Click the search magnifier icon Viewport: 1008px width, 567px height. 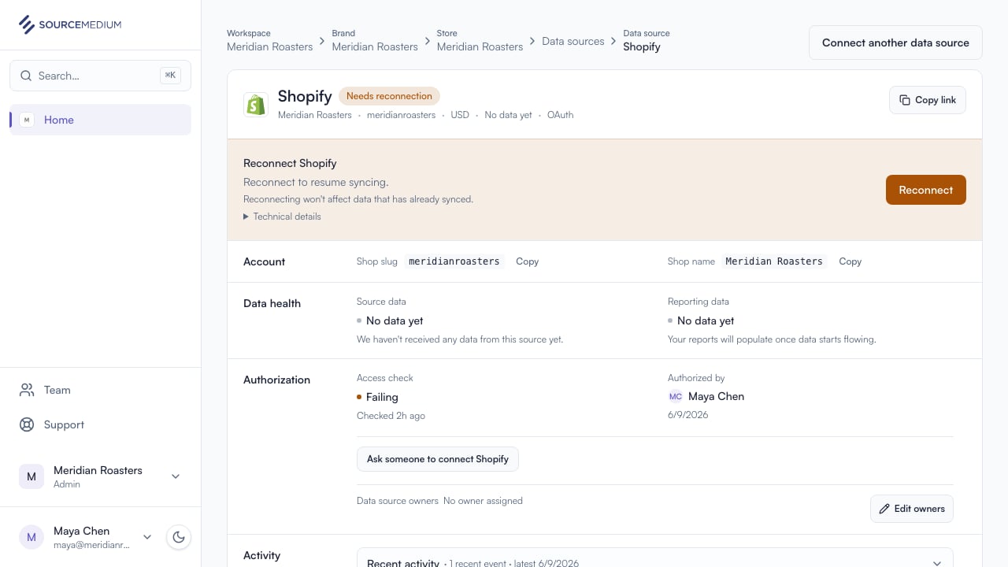coord(26,76)
